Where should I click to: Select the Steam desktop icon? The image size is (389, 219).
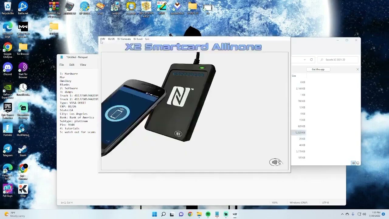click(x=23, y=150)
